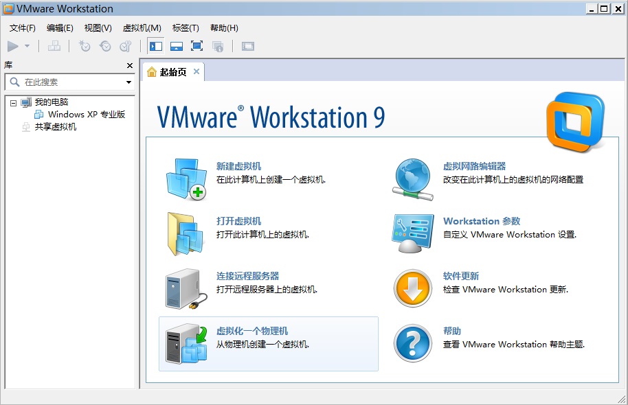Click the VMware Workstation title bar app icon

tap(8, 9)
